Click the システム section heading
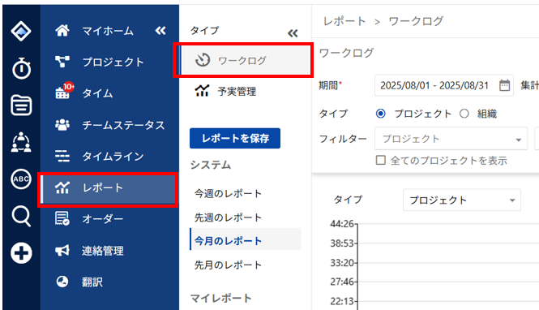This screenshot has height=310, width=539. point(211,166)
